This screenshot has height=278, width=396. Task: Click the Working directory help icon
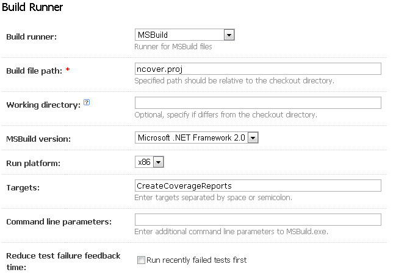click(87, 103)
